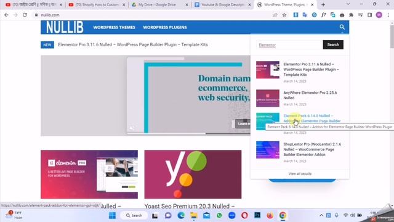Image resolution: width=394 pixels, height=222 pixels.
Task: Click the NULLIB site search magnifier icon
Action: coord(342,27)
